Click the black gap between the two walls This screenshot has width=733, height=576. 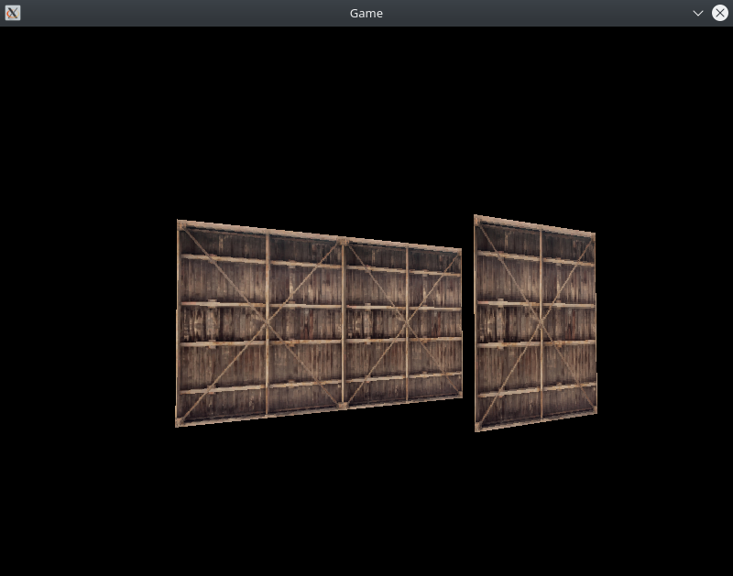tap(468, 322)
